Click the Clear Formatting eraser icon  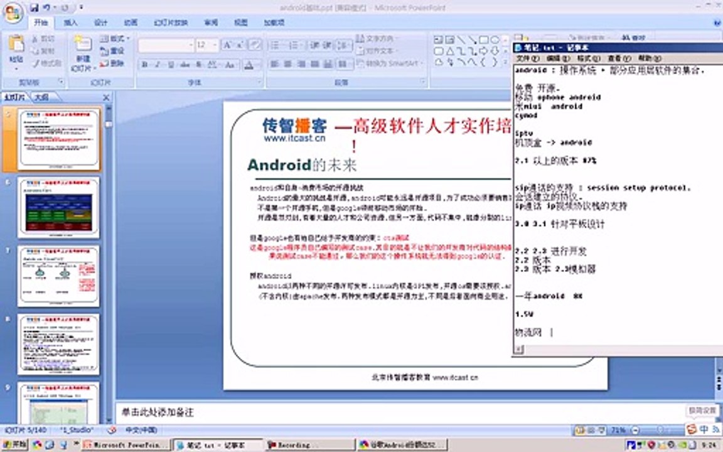tap(255, 45)
